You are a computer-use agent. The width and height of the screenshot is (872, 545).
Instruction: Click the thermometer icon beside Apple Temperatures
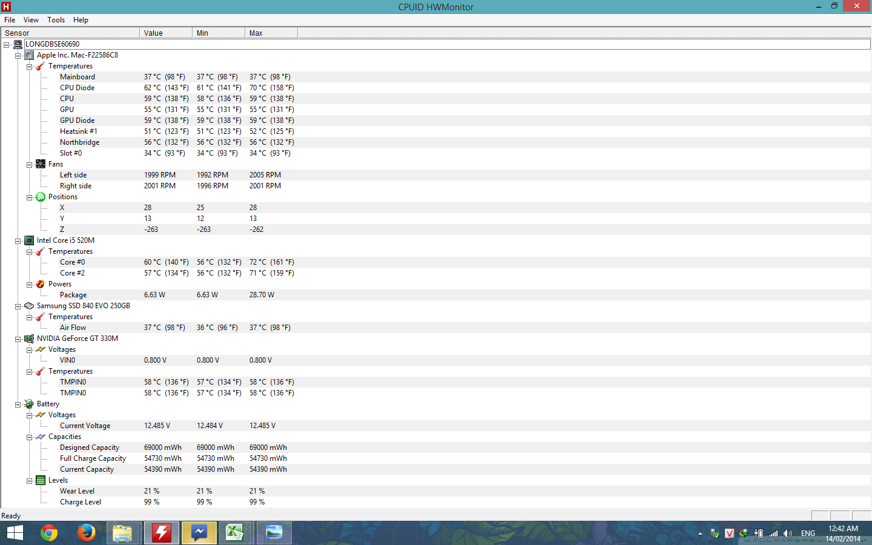pos(41,66)
